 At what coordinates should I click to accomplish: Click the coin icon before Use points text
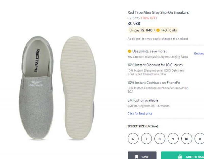tap(129, 51)
